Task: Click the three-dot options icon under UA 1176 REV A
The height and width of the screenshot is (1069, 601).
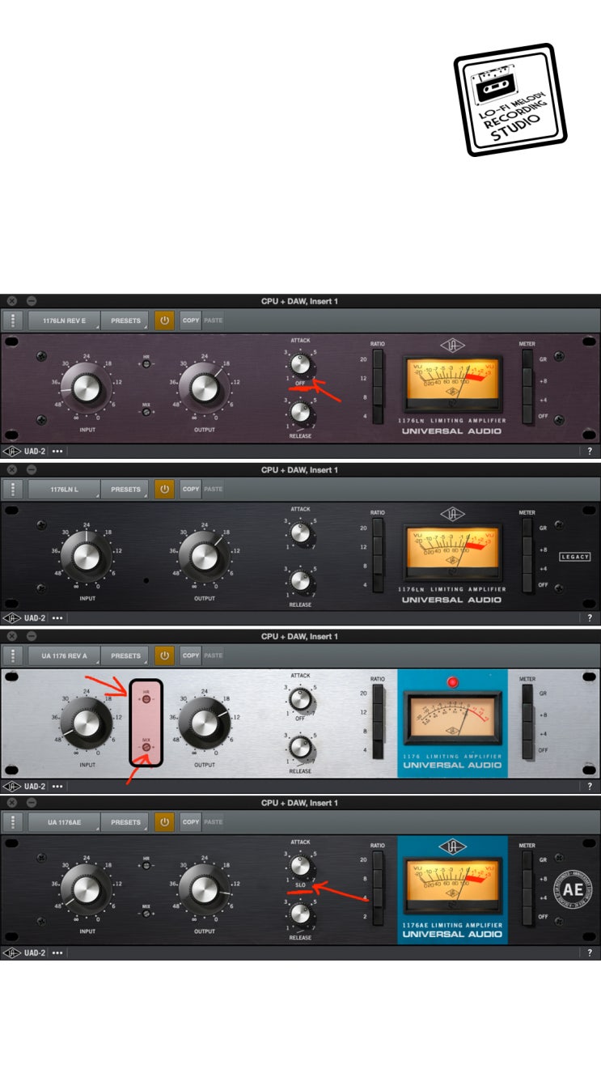Action: point(57,786)
